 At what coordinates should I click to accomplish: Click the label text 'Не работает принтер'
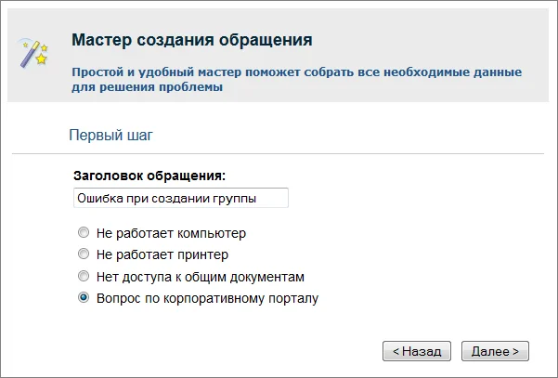pyautogui.click(x=162, y=254)
